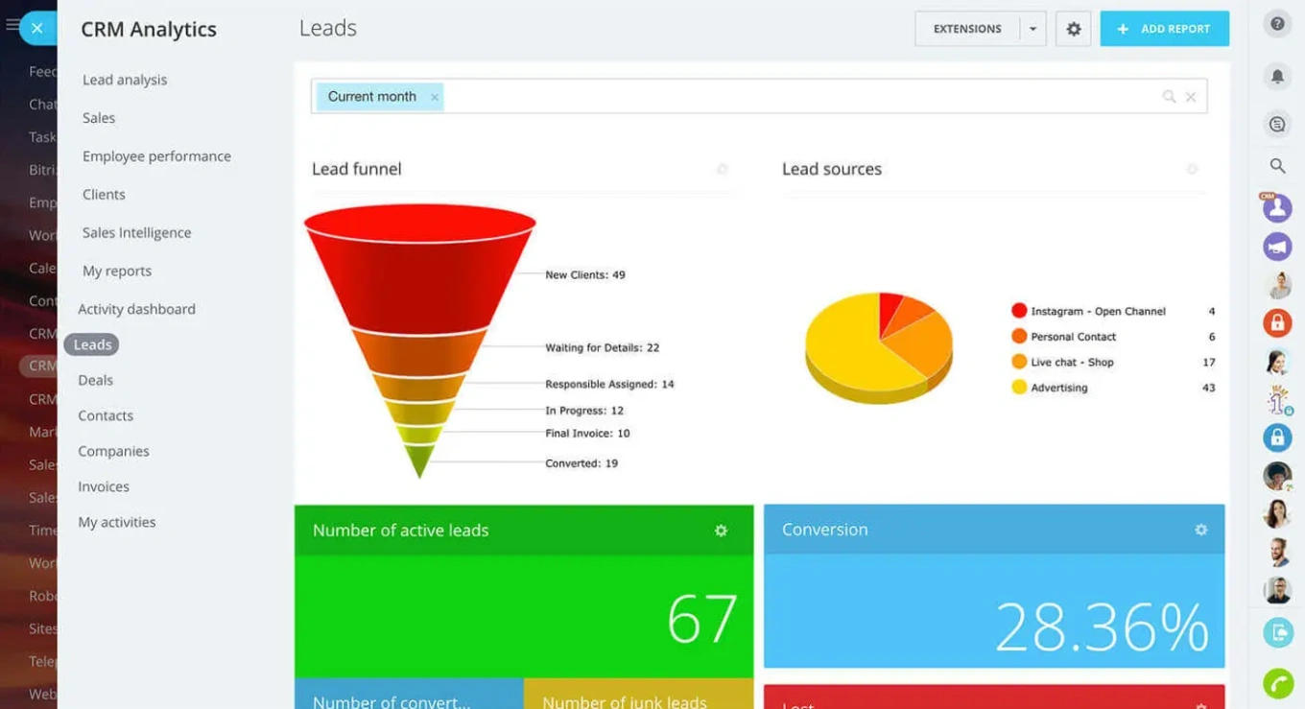Open settings gear on Conversion widget
The width and height of the screenshot is (1305, 709).
tap(1199, 529)
